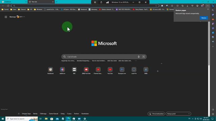The height and width of the screenshot is (121, 216).
Task: Click the 'kaspersky virus remo...' suggestion
Action: (68, 61)
